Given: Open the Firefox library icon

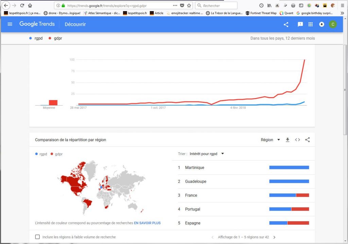Looking at the screenshot, I should 269,5.
